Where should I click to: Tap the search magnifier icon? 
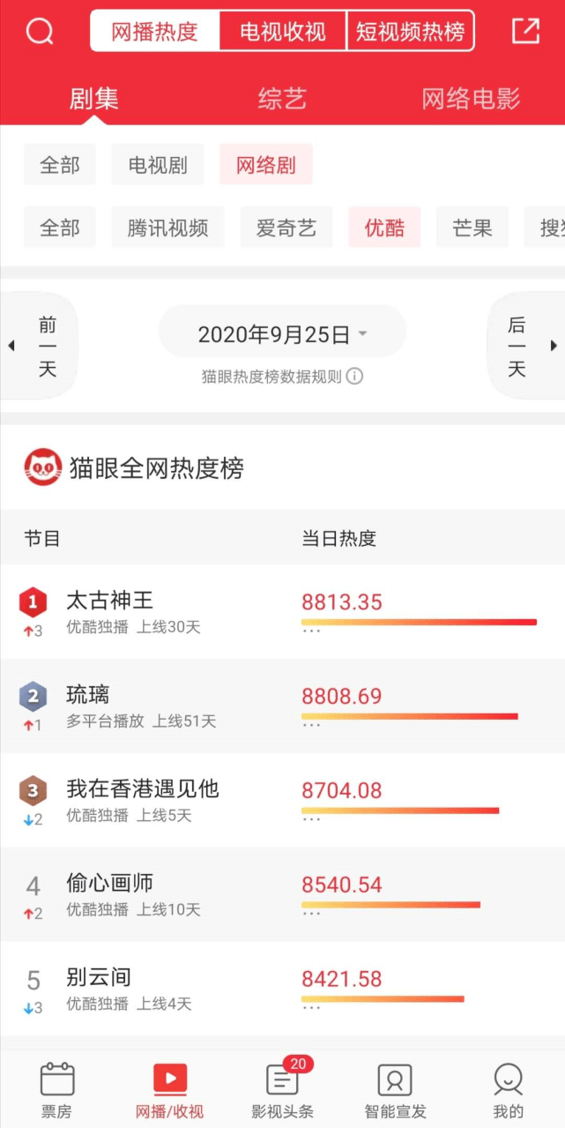click(x=40, y=33)
